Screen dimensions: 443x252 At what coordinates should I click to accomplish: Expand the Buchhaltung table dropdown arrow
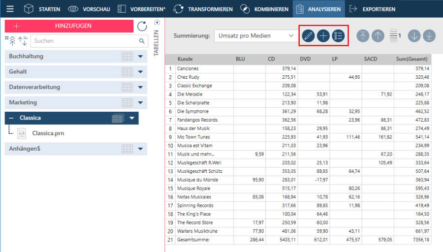coord(140,57)
